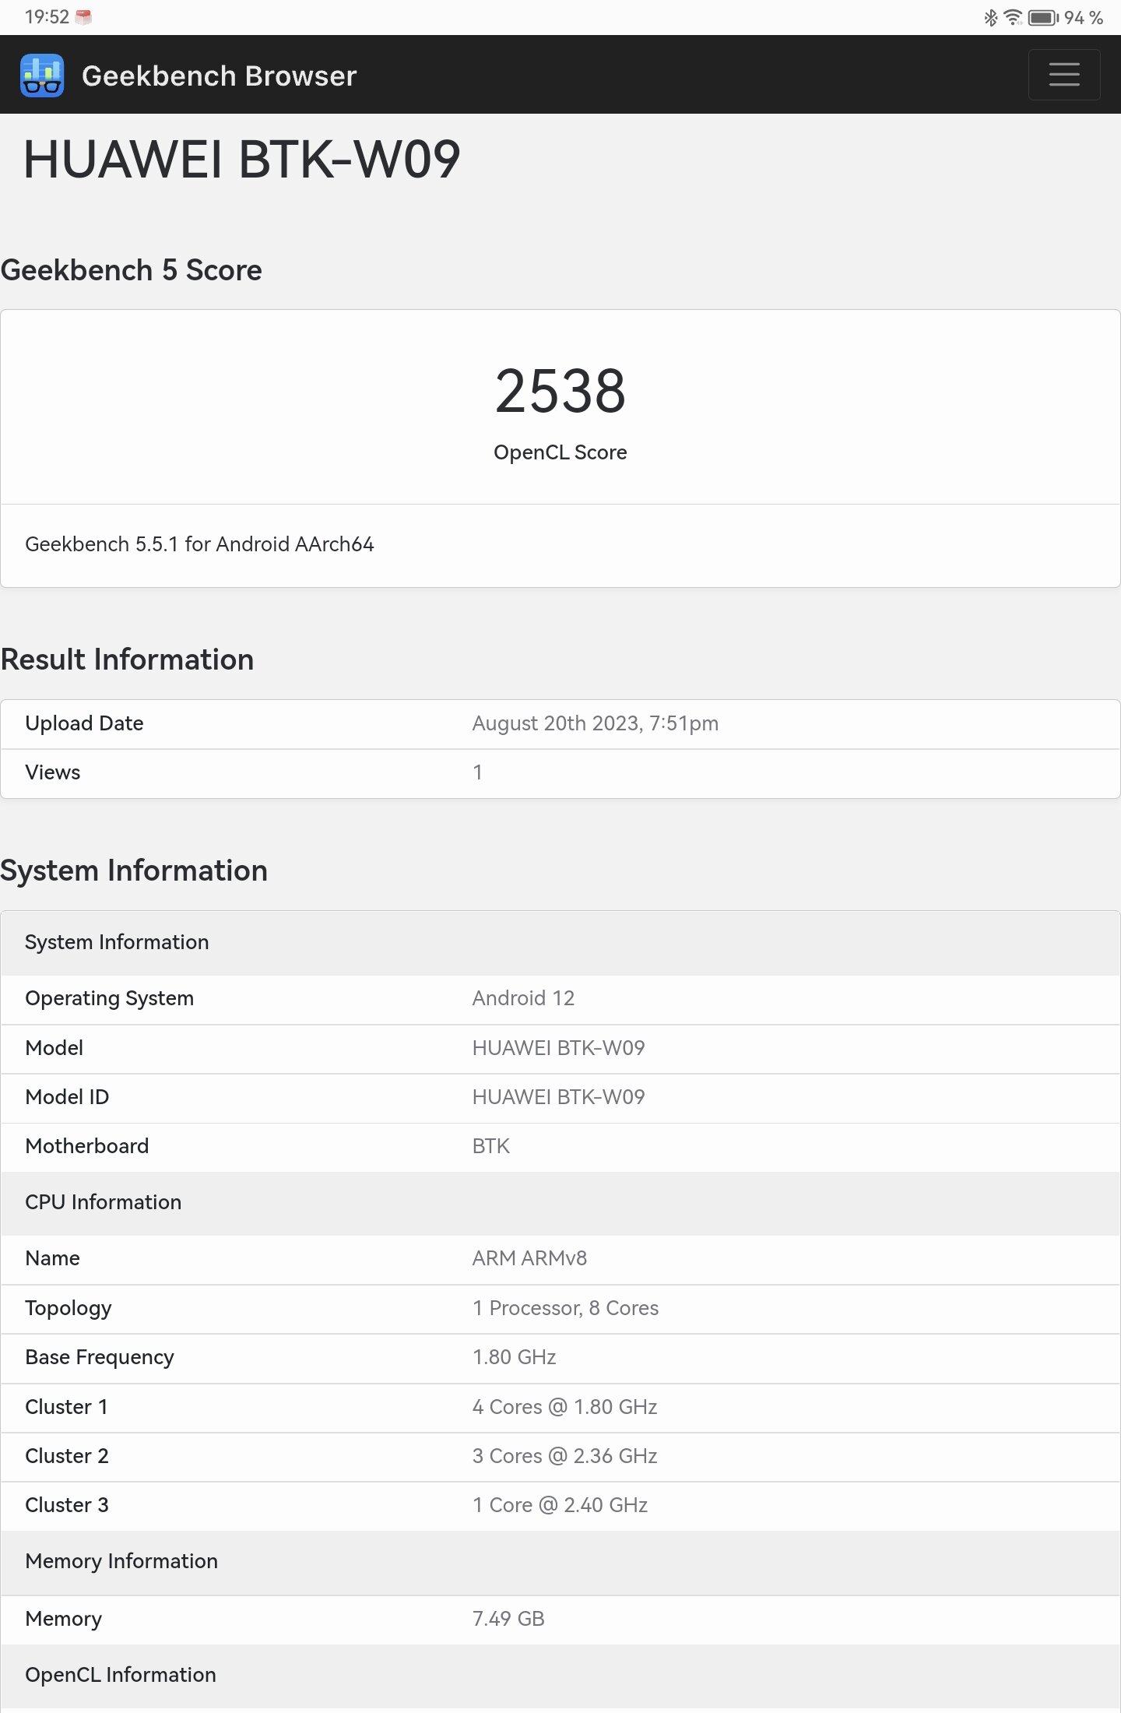The height and width of the screenshot is (1713, 1121).
Task: Click the OpenCL Score label
Action: 560,452
